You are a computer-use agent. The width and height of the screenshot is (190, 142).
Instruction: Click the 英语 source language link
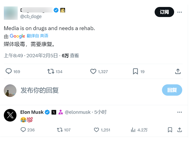(x=44, y=36)
